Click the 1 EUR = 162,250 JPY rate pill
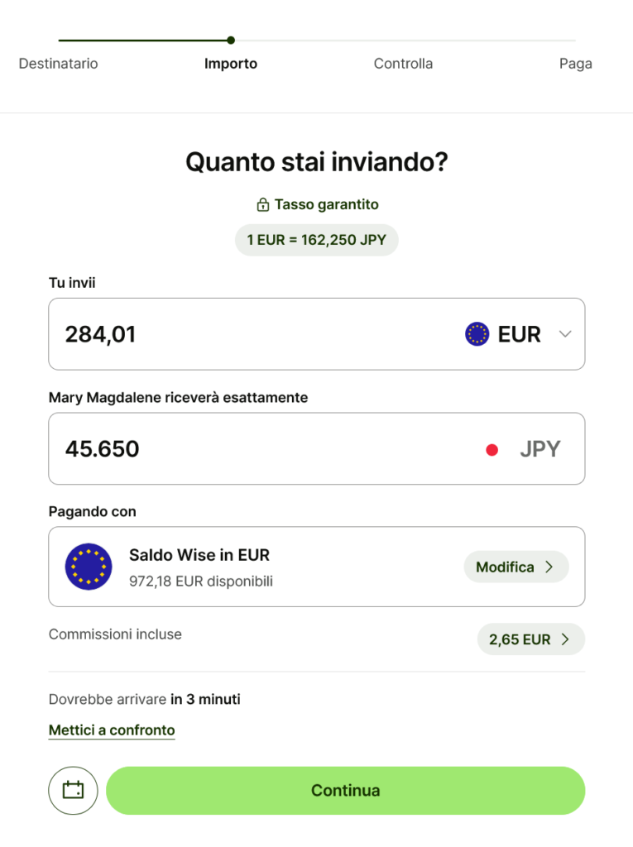This screenshot has height=847, width=633. [x=316, y=241]
